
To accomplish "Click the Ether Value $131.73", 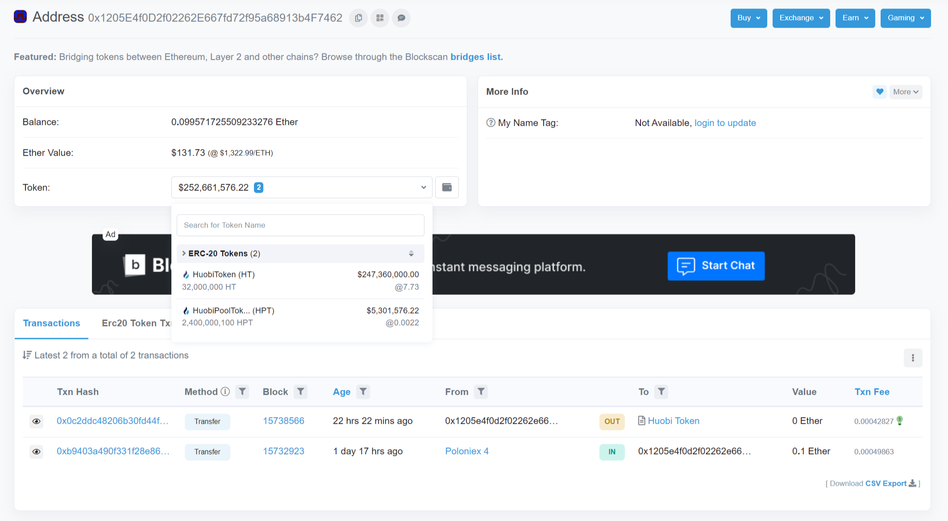I will click(188, 153).
